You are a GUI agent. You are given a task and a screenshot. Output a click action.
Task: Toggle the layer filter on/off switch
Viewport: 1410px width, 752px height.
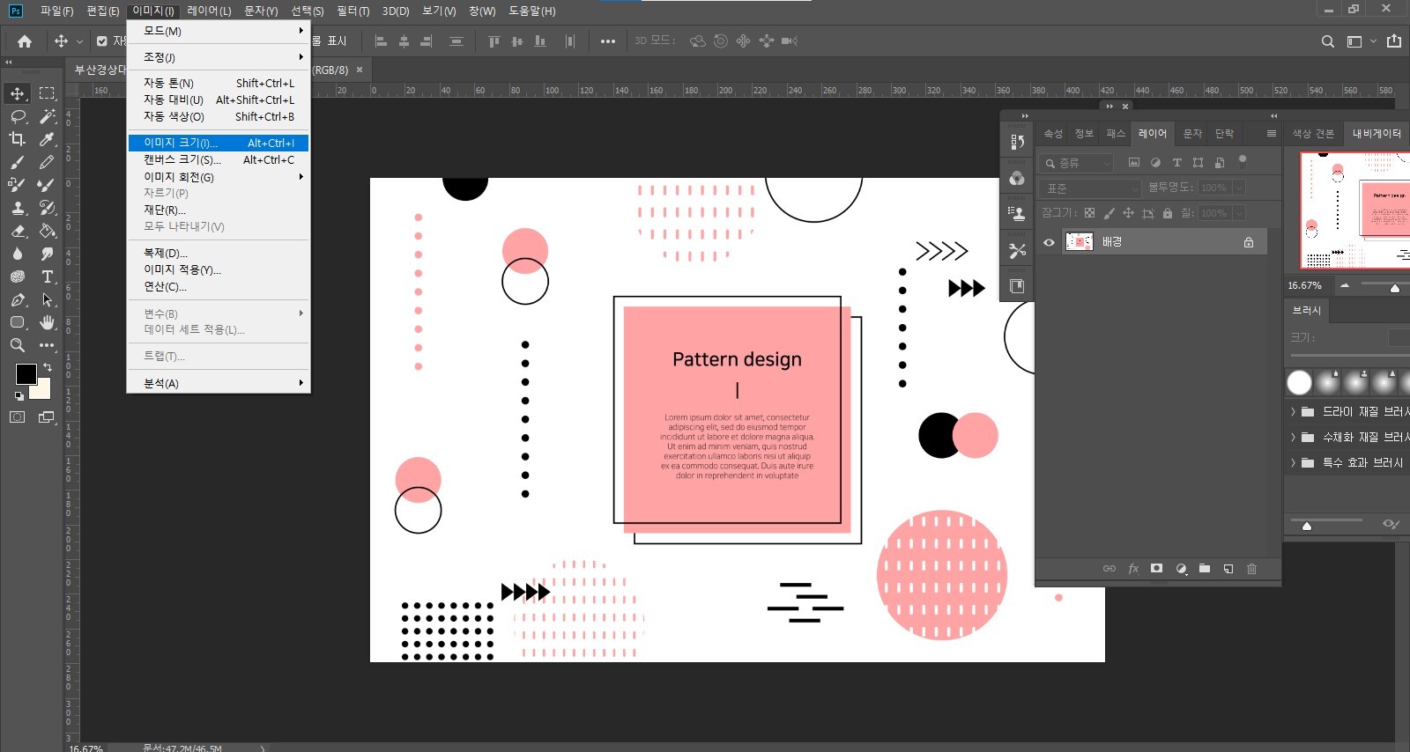pos(1243,160)
